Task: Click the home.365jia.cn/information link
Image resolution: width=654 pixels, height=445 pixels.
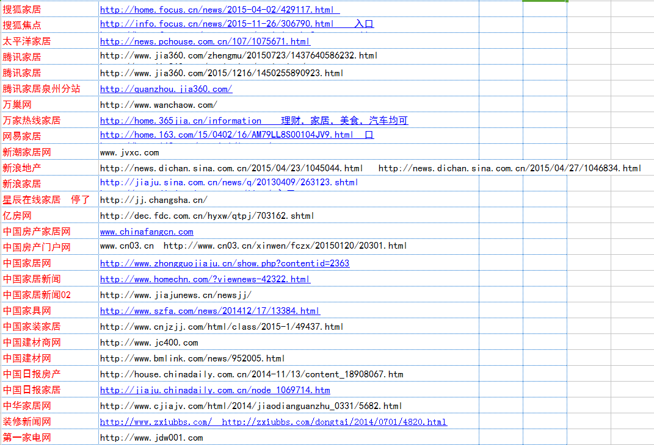Action: (x=254, y=120)
